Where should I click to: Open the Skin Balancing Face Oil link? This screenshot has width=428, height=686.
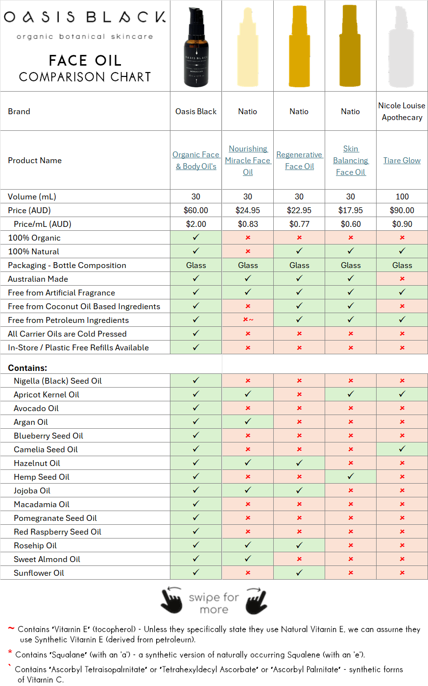(351, 160)
